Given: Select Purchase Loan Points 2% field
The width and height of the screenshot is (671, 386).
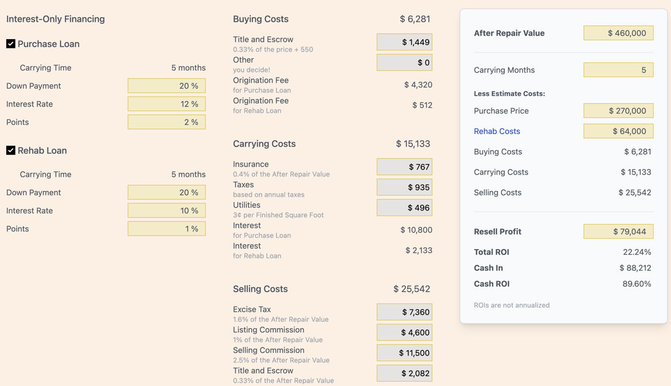Looking at the screenshot, I should pyautogui.click(x=167, y=122).
